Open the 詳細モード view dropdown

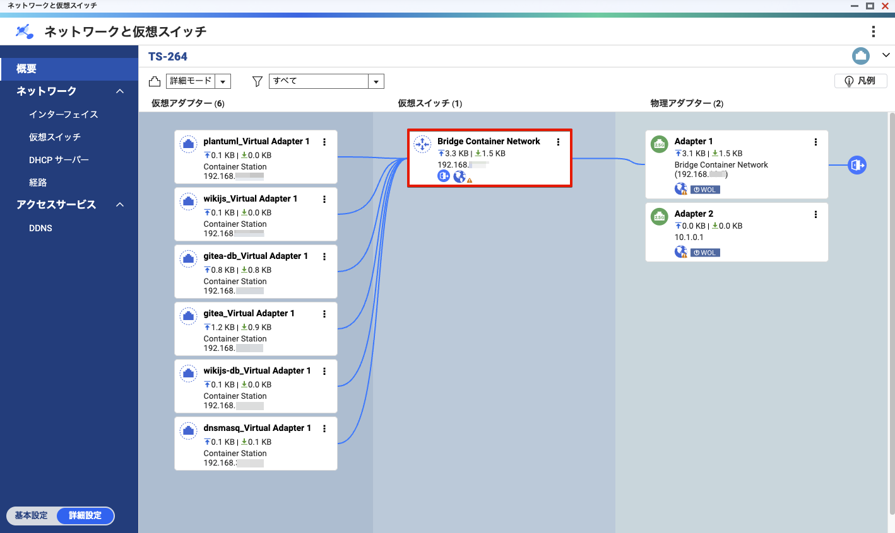[x=198, y=81]
